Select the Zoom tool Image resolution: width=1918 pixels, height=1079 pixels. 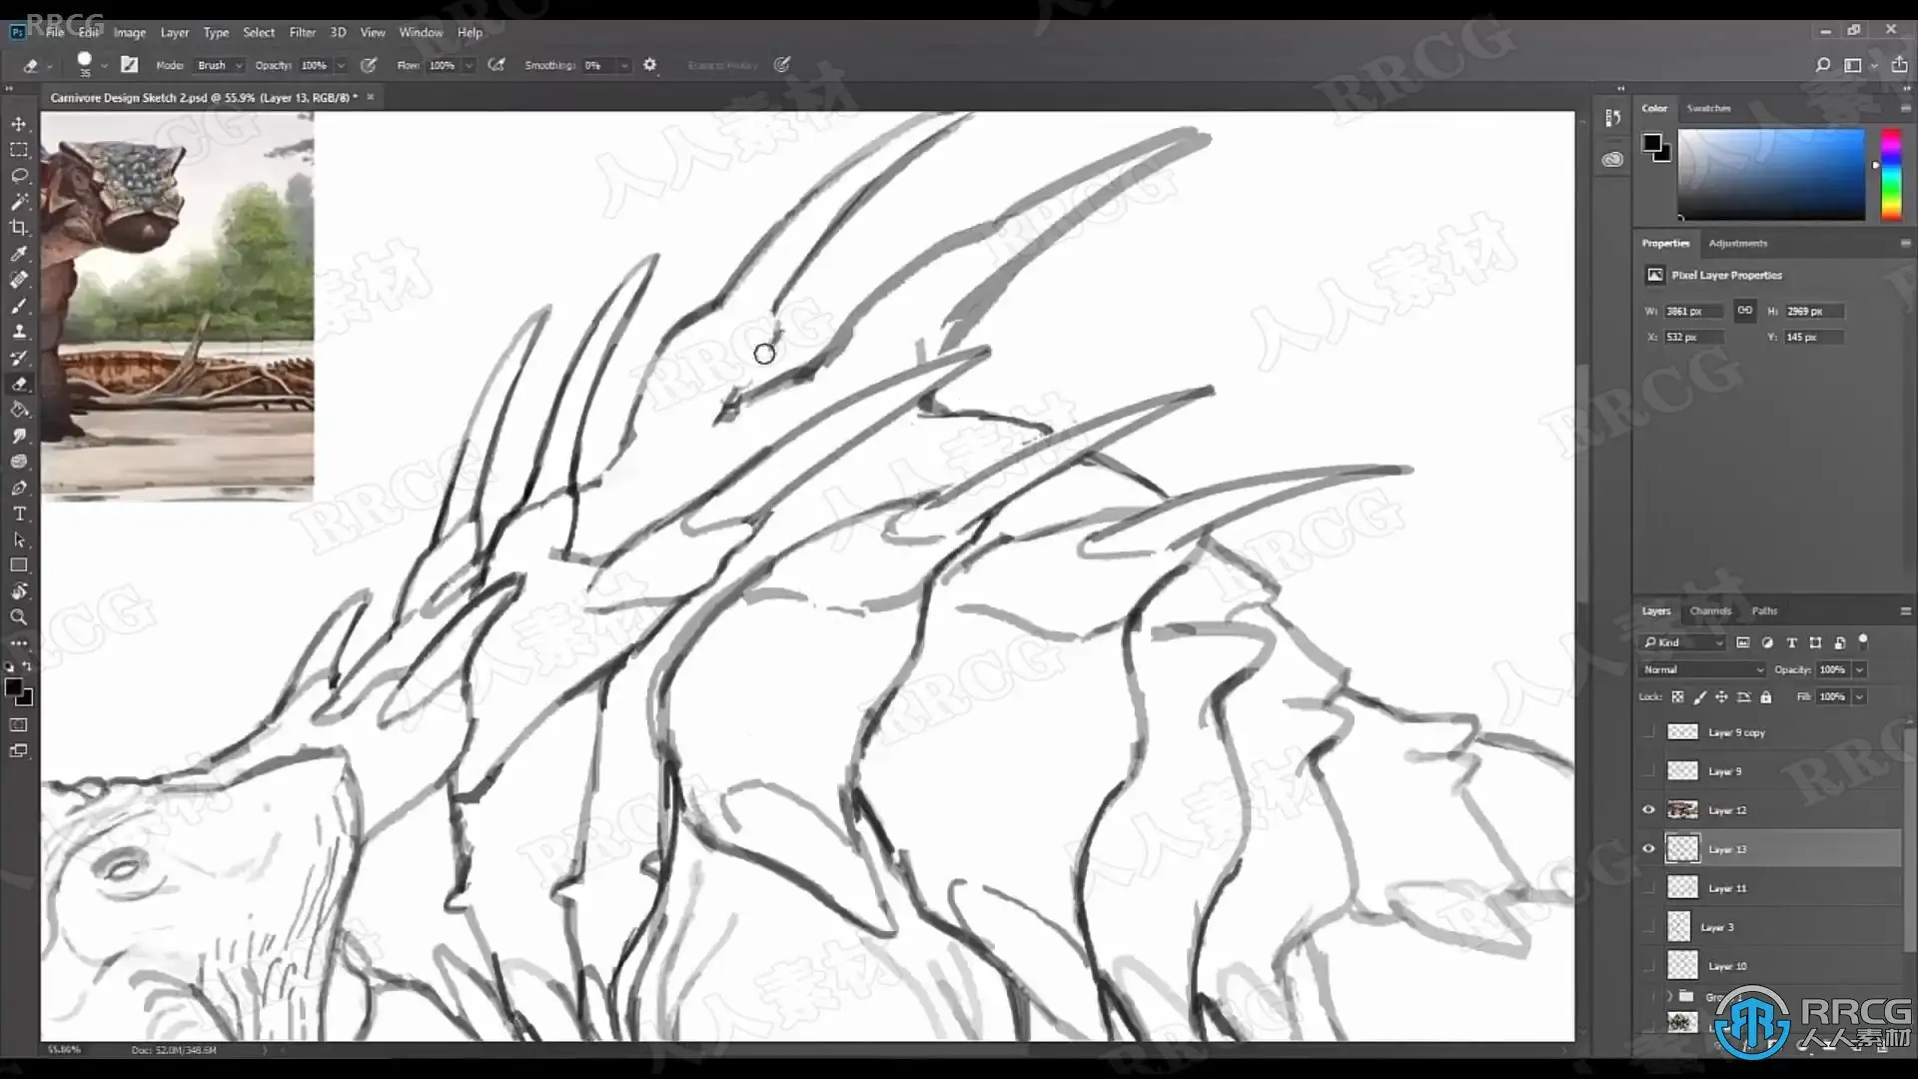point(18,617)
